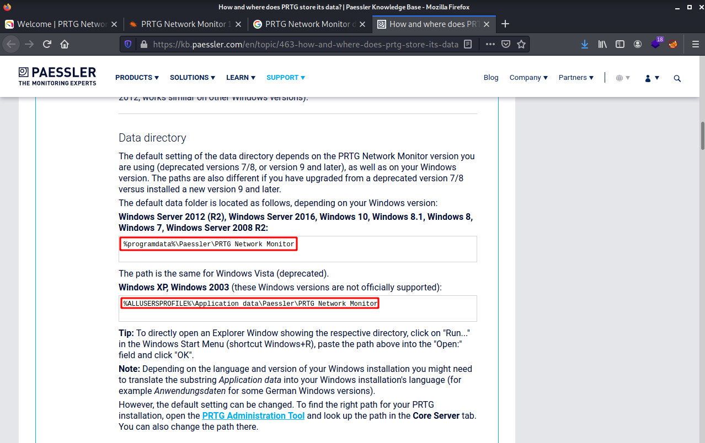This screenshot has width=705, height=443.
Task: Bookmark this page with the star
Action: [x=521, y=44]
